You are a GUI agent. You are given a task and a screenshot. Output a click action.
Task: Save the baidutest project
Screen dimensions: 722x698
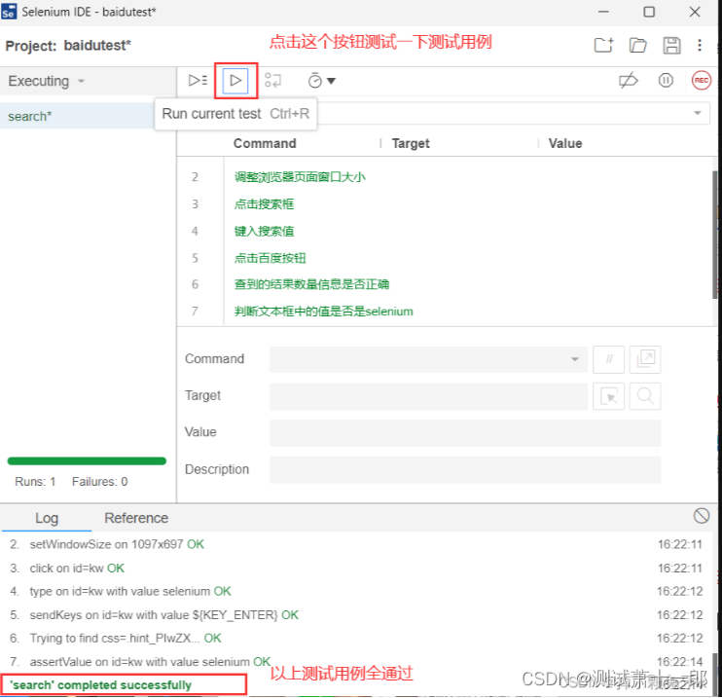[671, 45]
